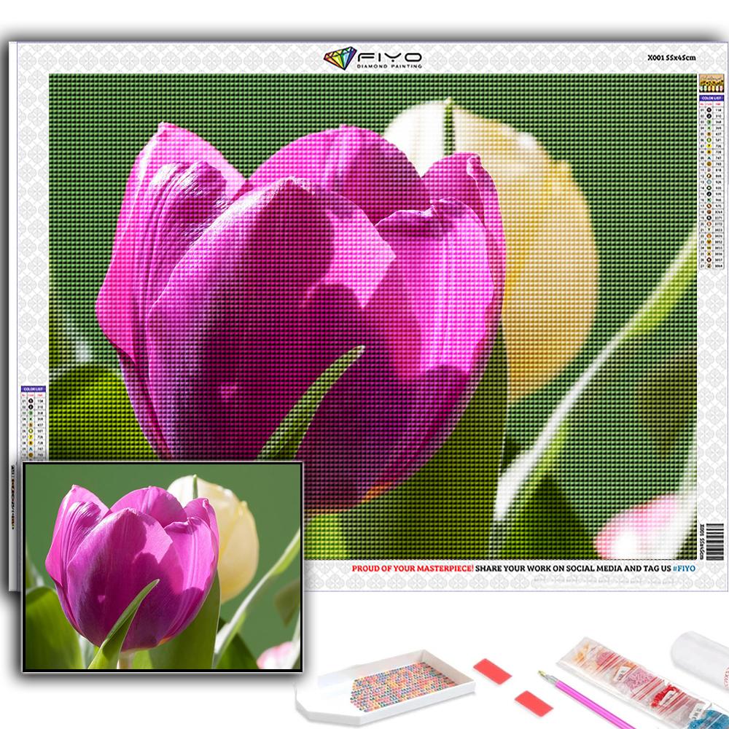The image size is (729, 729).
Task: Click the tulip reference photo inset
Action: 163,566
